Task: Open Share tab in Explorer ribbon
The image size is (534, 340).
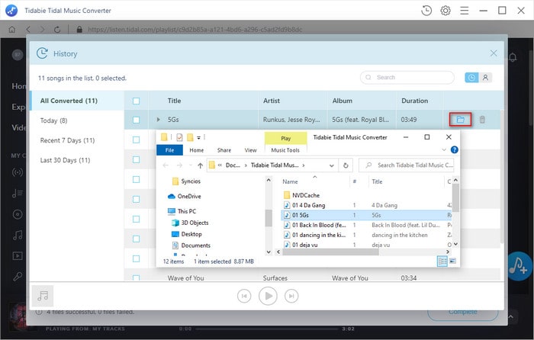Action: pos(224,150)
